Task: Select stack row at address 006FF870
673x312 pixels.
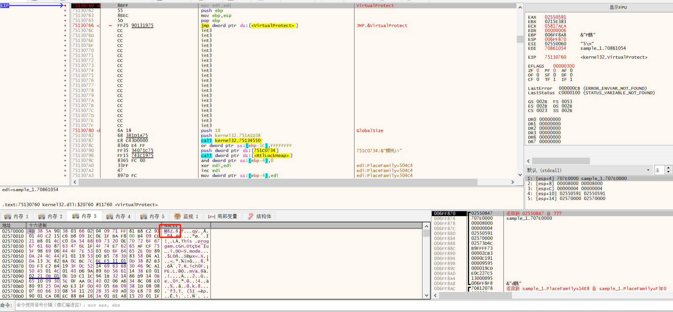Action: click(x=552, y=213)
